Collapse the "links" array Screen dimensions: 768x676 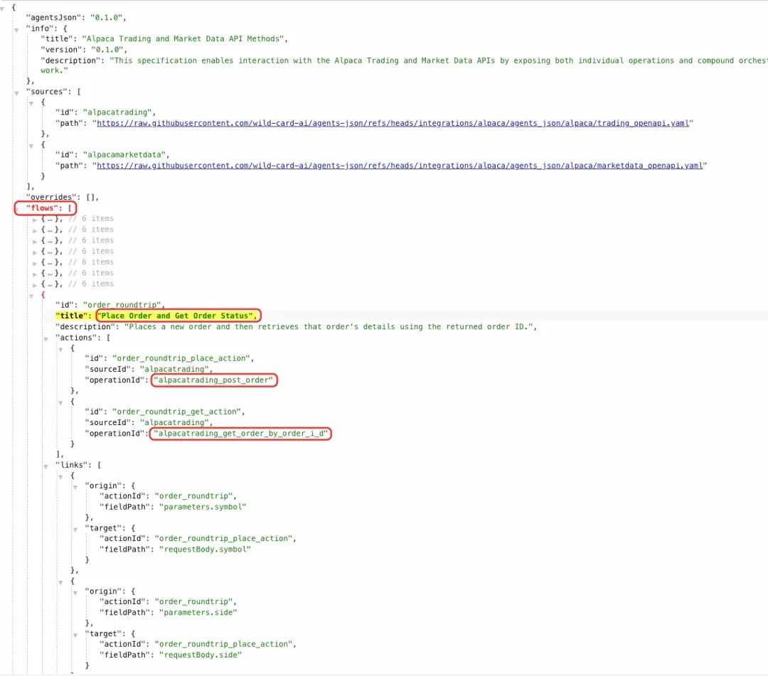(46, 466)
